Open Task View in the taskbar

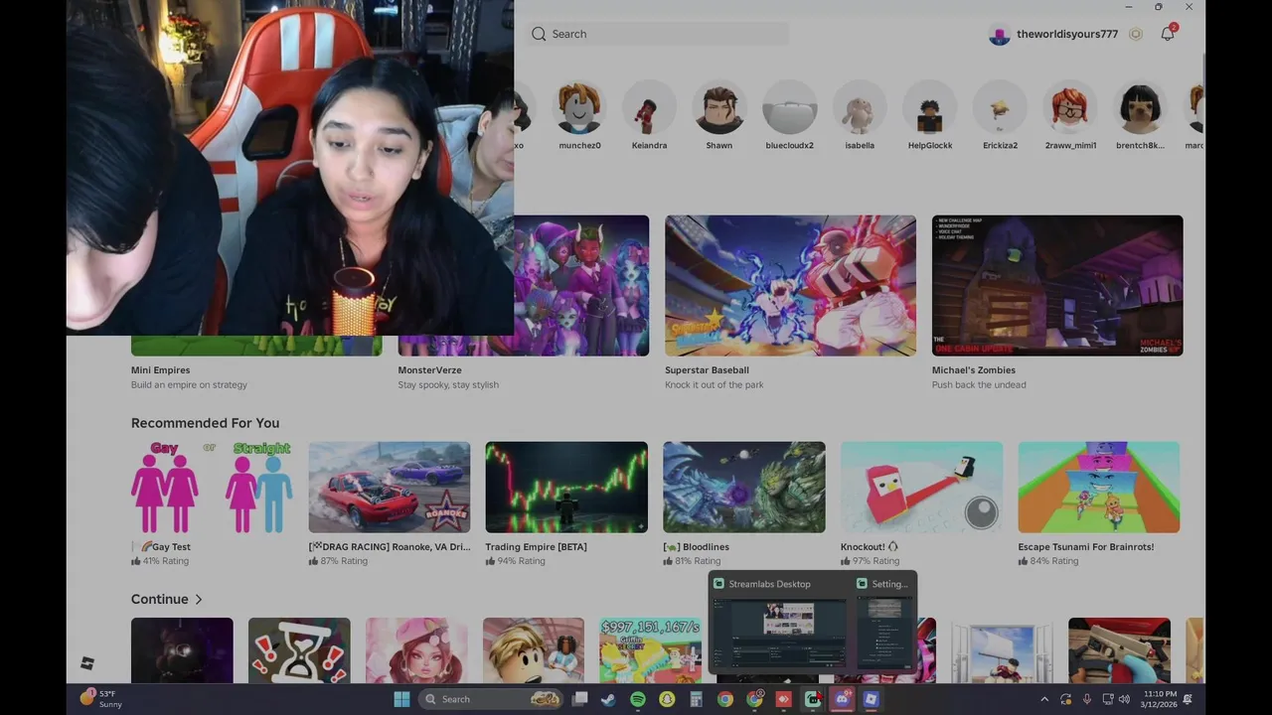(580, 699)
